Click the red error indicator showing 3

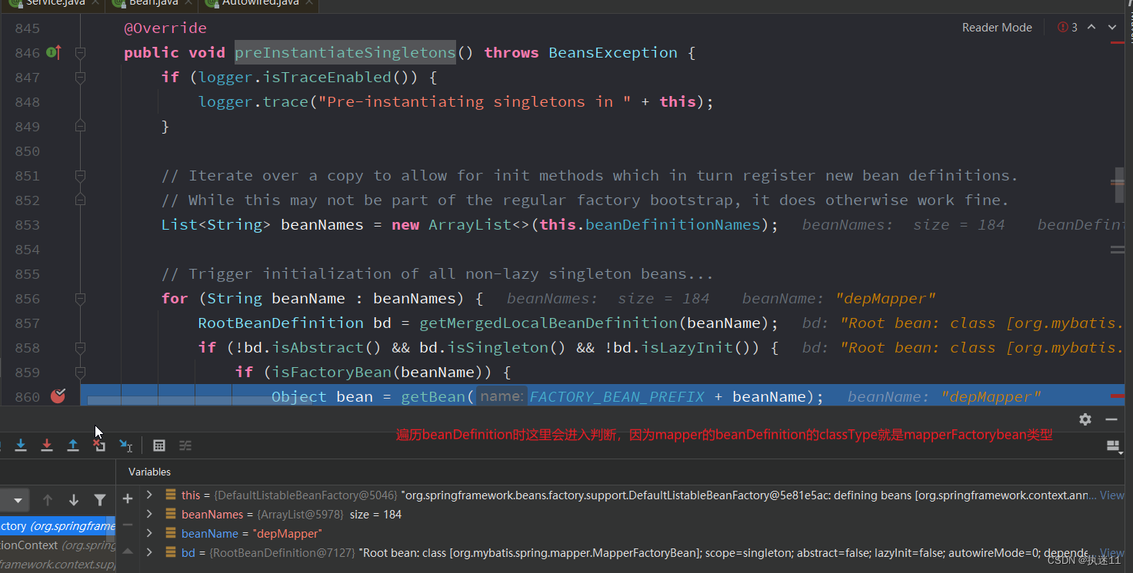(1068, 27)
